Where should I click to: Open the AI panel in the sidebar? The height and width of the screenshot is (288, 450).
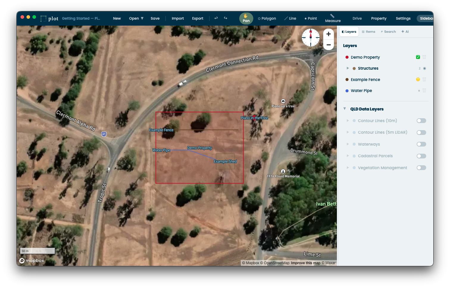click(x=405, y=32)
